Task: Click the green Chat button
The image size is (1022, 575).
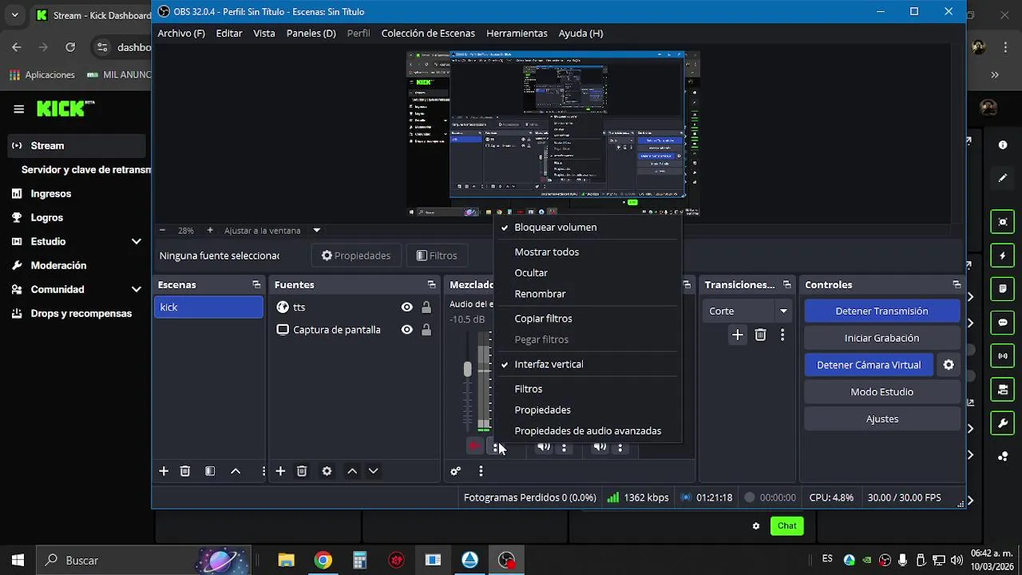Action: pos(786,525)
